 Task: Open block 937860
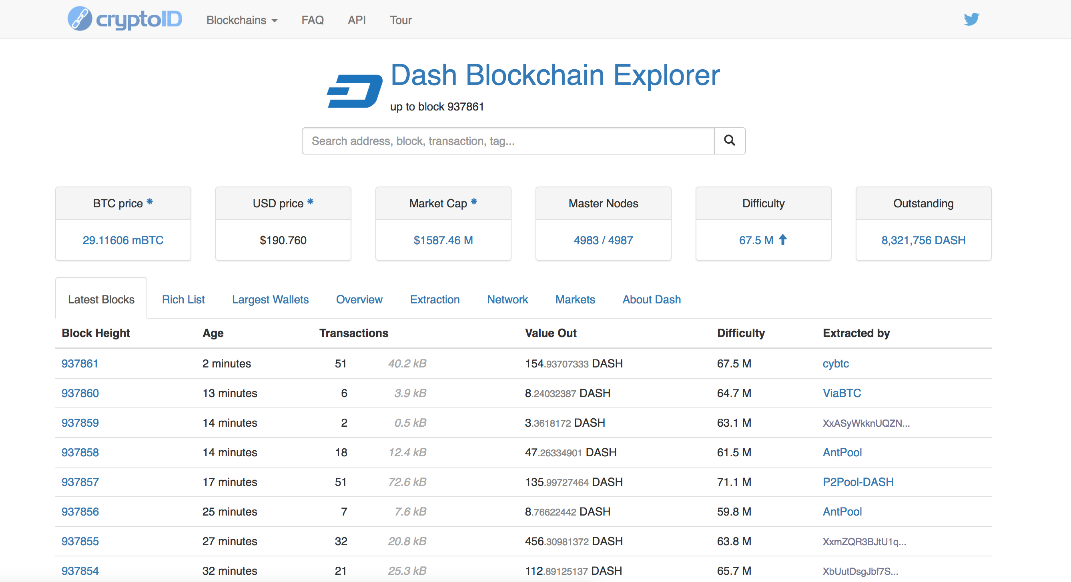pos(80,393)
